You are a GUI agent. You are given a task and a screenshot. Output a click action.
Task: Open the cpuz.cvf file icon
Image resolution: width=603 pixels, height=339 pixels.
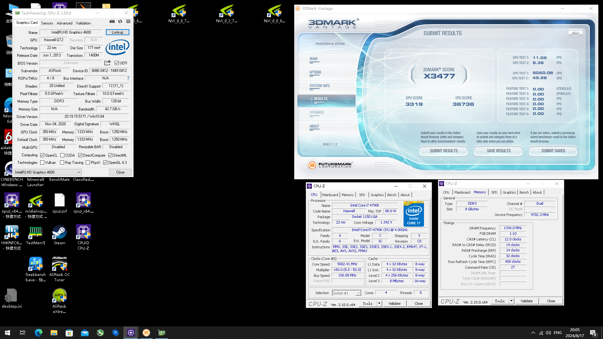click(x=59, y=203)
